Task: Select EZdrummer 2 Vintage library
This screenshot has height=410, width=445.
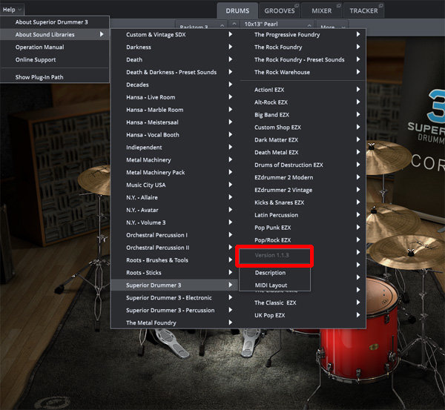Action: click(303, 190)
